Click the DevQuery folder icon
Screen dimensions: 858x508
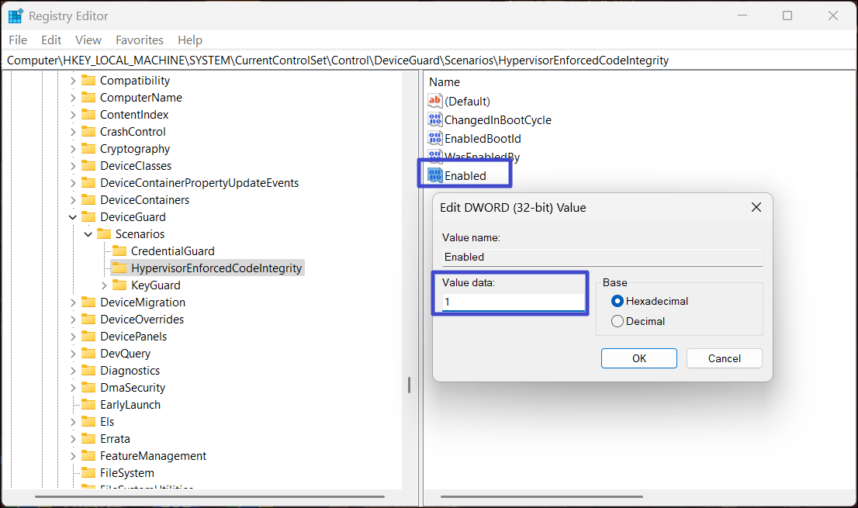coord(88,353)
